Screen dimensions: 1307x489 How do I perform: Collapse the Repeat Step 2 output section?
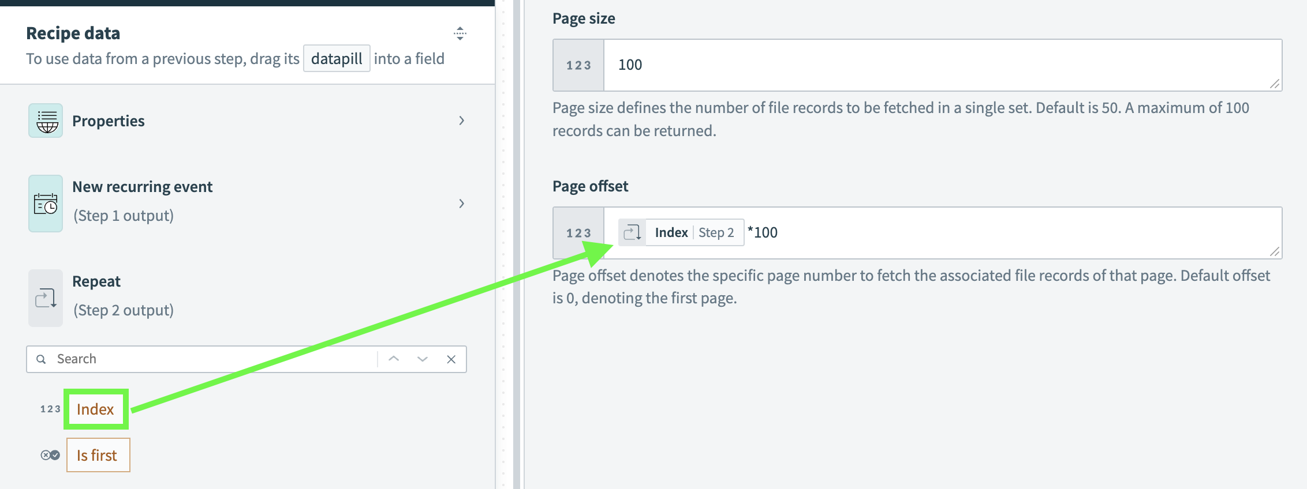247,298
